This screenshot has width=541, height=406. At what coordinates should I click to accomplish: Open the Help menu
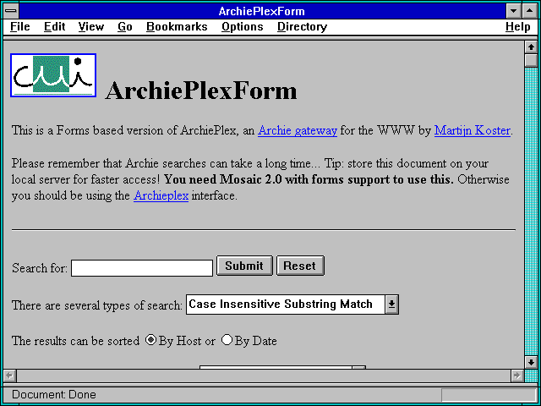[517, 27]
